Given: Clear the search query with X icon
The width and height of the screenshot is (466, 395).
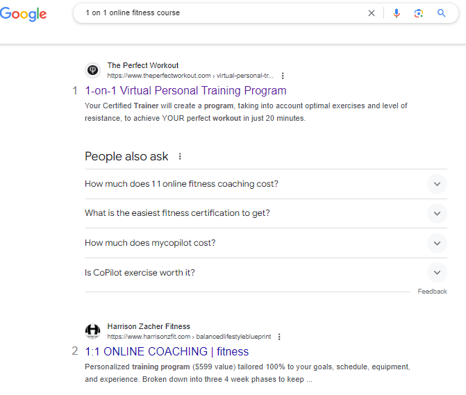Looking at the screenshot, I should tap(371, 13).
